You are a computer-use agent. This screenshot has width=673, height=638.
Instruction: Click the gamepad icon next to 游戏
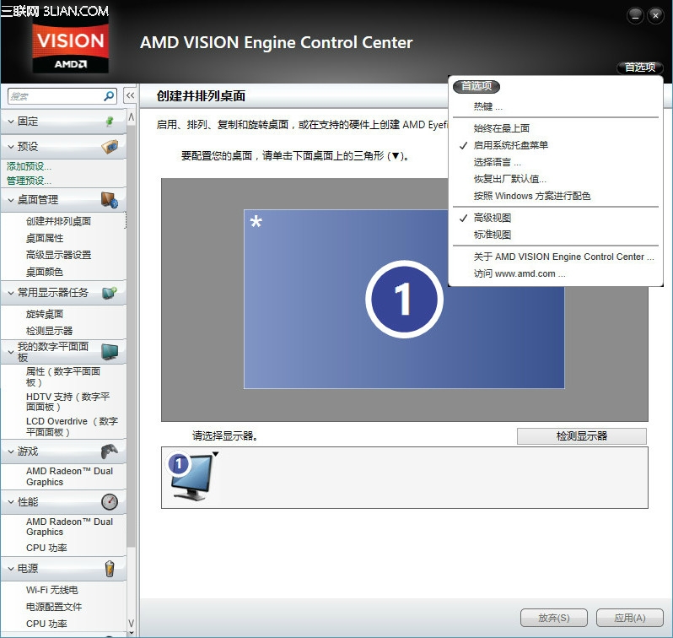[x=110, y=451]
